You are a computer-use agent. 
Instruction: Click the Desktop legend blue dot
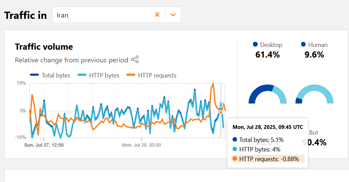(255, 45)
